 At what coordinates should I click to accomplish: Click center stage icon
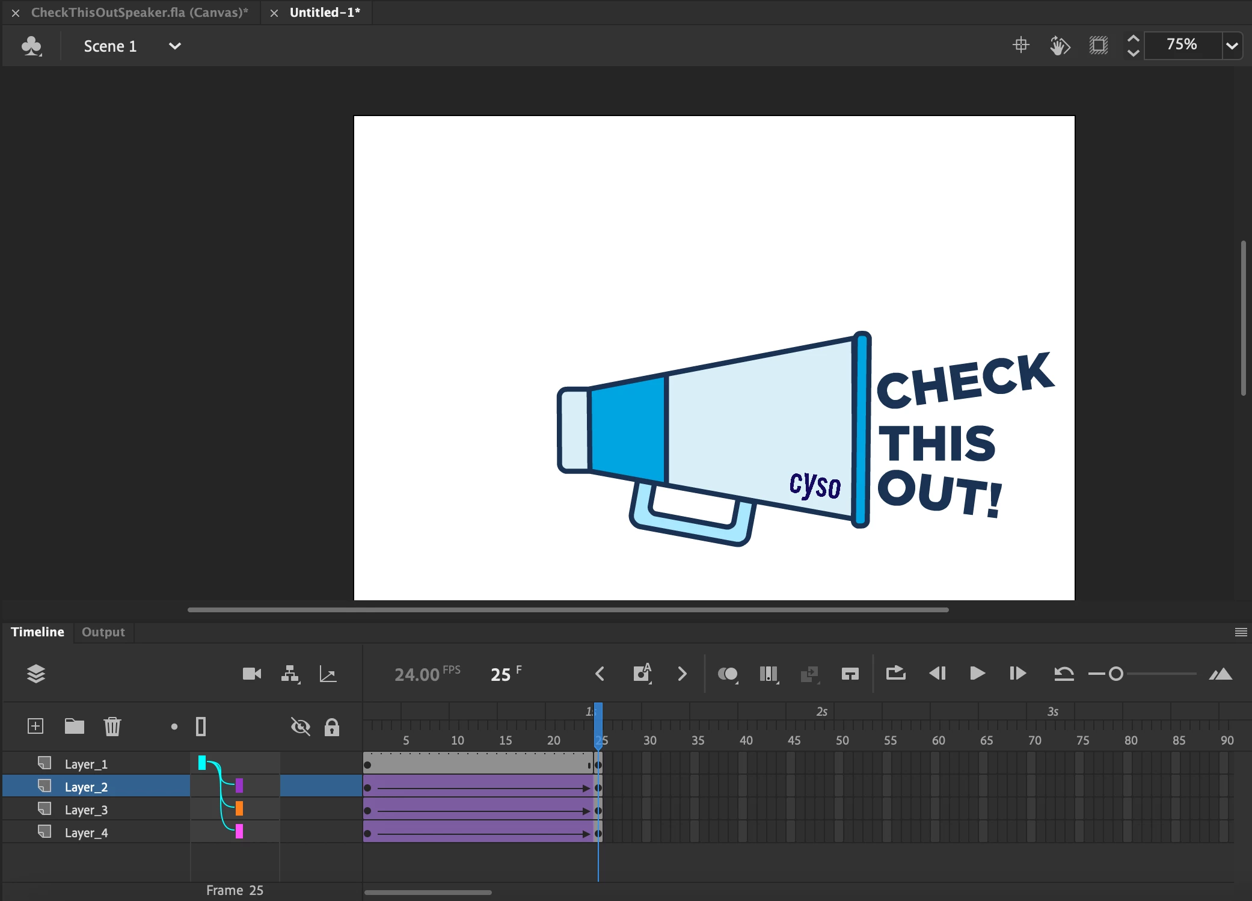click(1020, 45)
